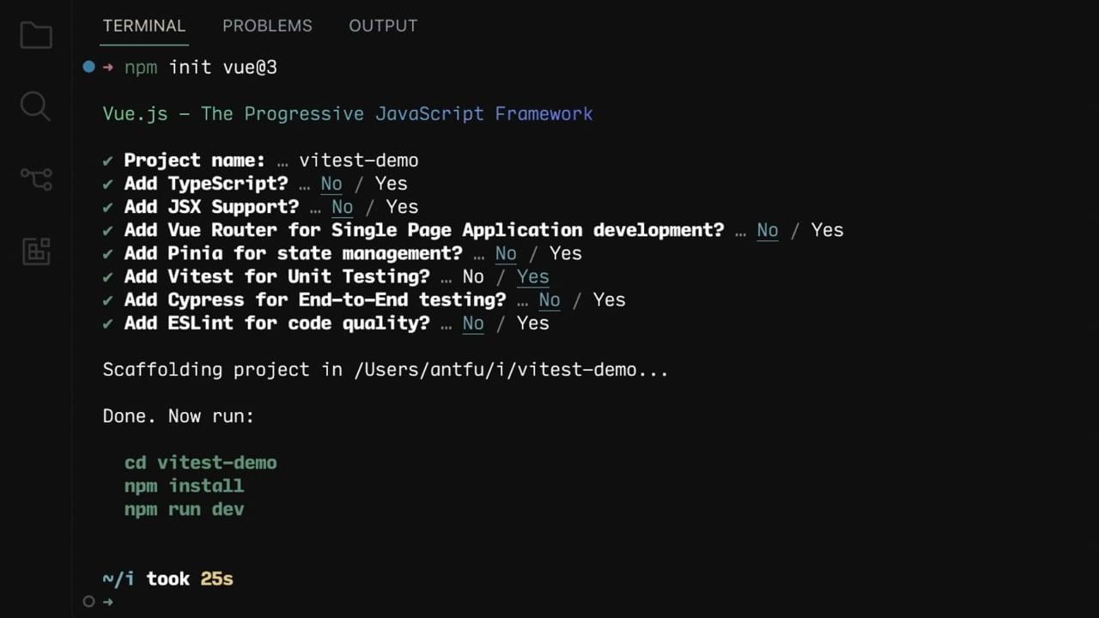Viewport: 1099px width, 618px height.
Task: Switch to the PROBLEMS tab
Action: 267,26
